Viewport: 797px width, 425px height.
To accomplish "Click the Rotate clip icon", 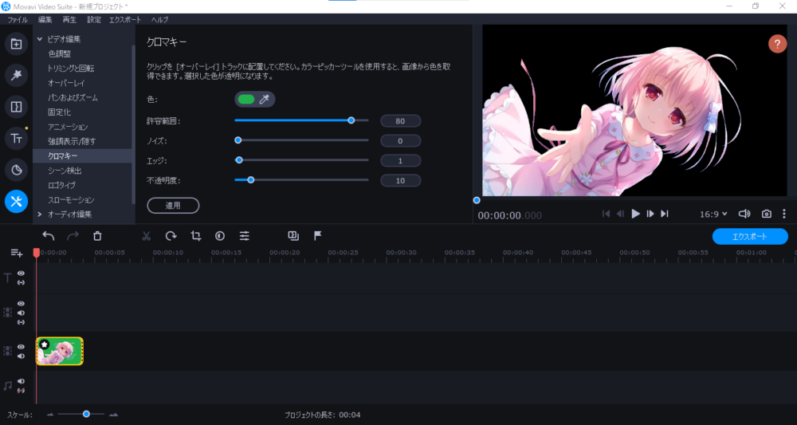I will pyautogui.click(x=171, y=236).
